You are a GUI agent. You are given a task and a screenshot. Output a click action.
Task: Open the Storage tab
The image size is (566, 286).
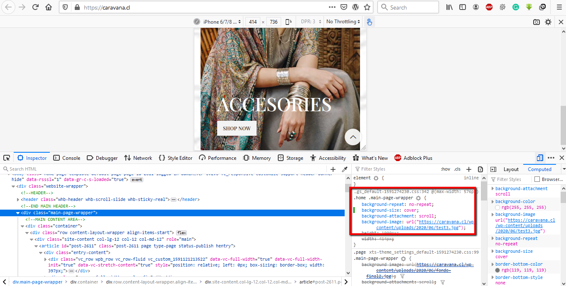[290, 158]
